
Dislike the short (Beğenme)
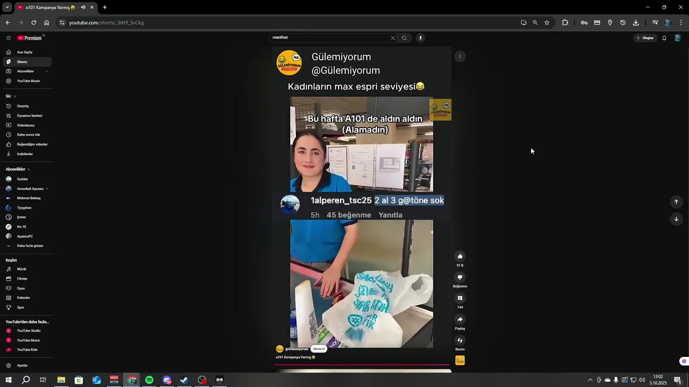(460, 277)
